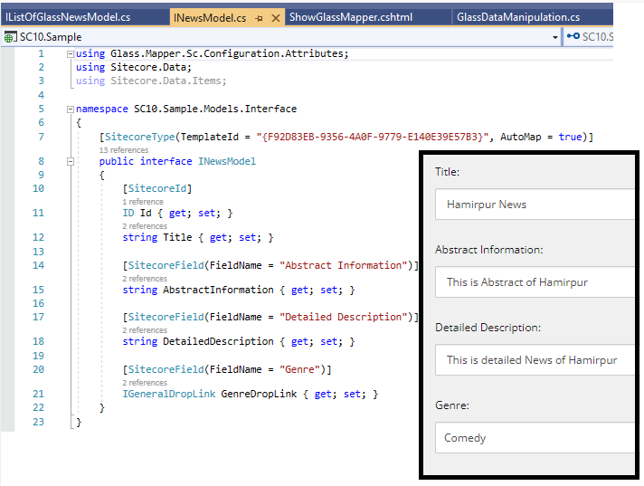Viewport: 644px width, 486px height.
Task: Click the SitecoreType attribute text
Action: (x=139, y=137)
